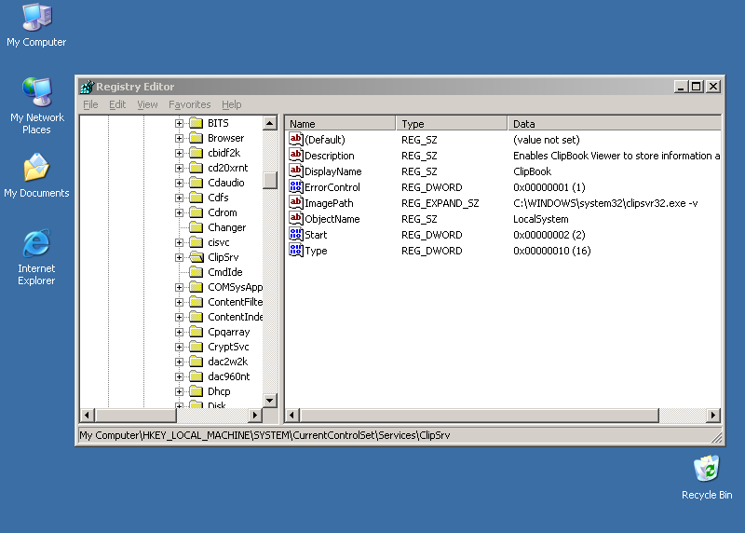Sort values by the Type column header
The image size is (745, 533).
[452, 124]
